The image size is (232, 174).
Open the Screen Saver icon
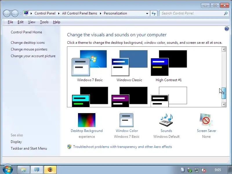click(x=206, y=120)
